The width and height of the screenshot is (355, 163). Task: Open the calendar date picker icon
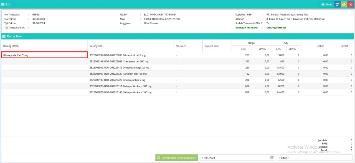coord(272,158)
